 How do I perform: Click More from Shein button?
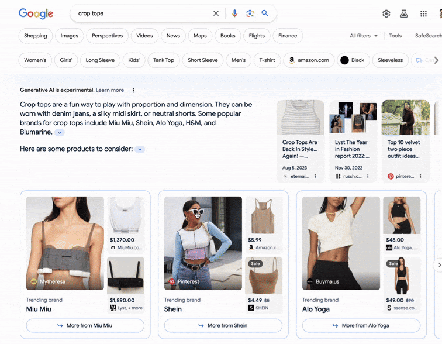[x=223, y=325]
